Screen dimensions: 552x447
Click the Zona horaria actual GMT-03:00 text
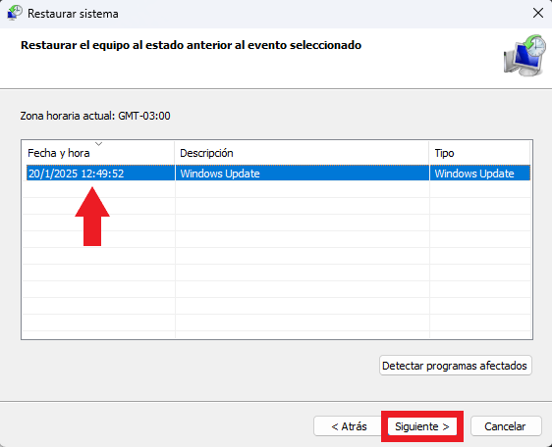(x=95, y=116)
